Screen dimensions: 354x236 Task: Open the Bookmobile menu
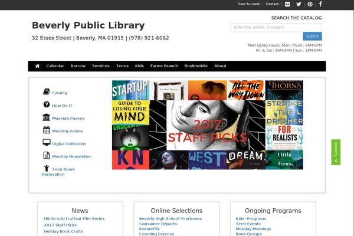[x=196, y=66]
